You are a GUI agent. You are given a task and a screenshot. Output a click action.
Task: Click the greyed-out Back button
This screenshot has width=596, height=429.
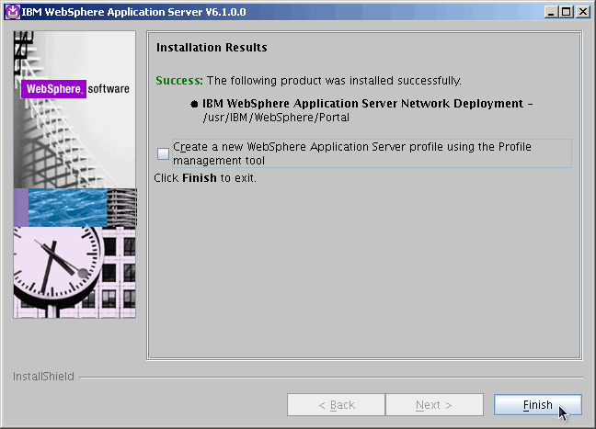(336, 405)
